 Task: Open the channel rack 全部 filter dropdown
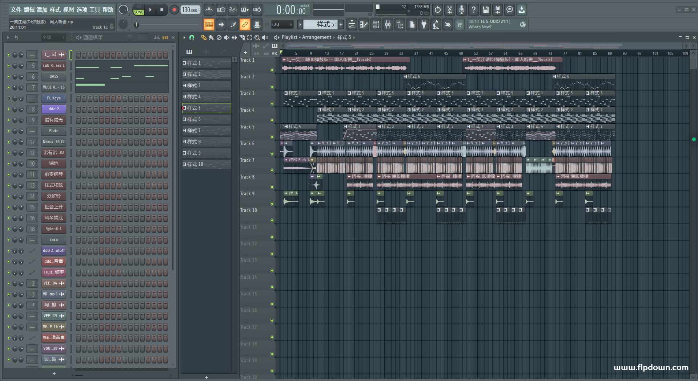click(x=53, y=37)
